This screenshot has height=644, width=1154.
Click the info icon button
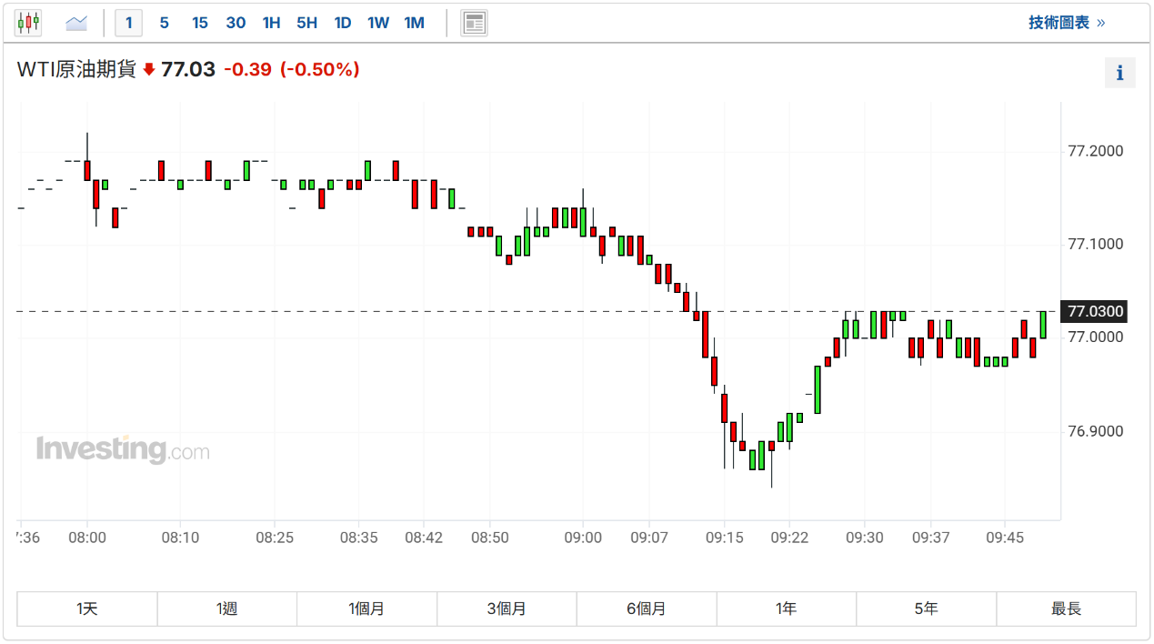1119,73
